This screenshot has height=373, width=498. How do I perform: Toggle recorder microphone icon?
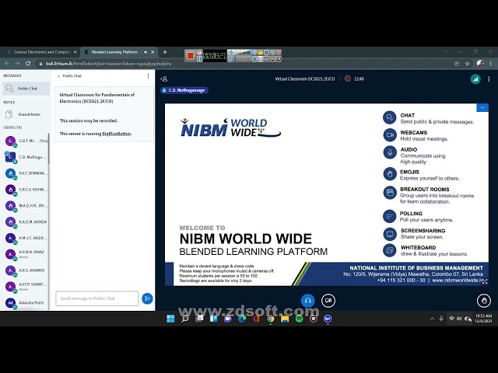(x=230, y=59)
